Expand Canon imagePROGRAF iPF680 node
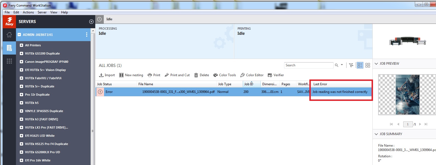This screenshot has height=165, width=436. 21,62
